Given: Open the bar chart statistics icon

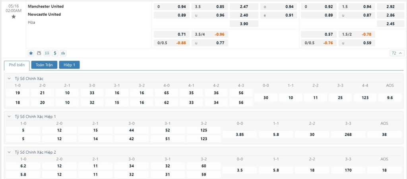Looking at the screenshot, I should pos(63,53).
